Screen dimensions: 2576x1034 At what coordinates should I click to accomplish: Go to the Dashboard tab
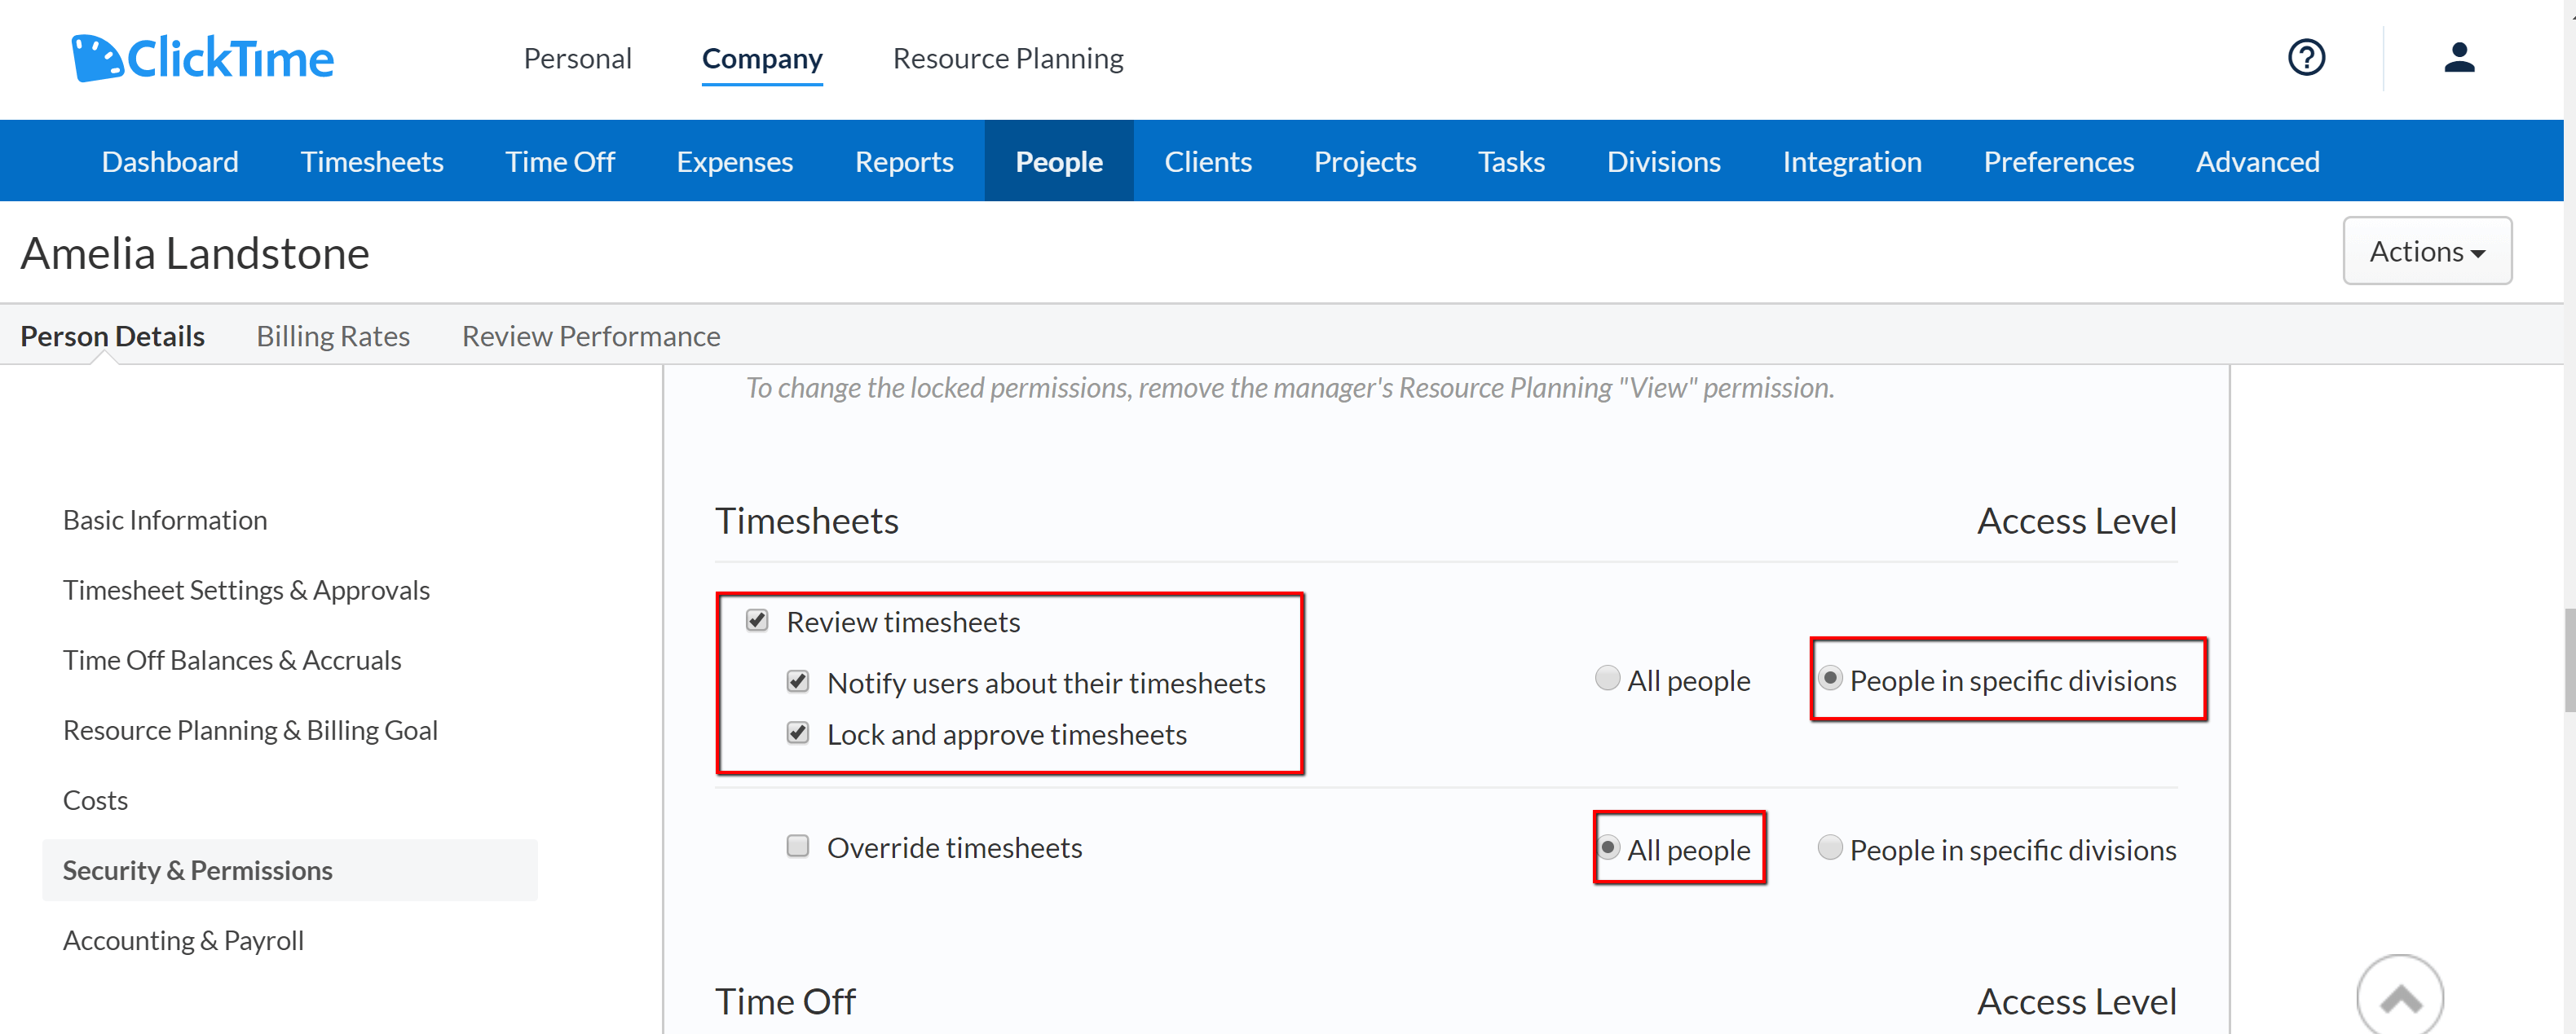pyautogui.click(x=170, y=161)
